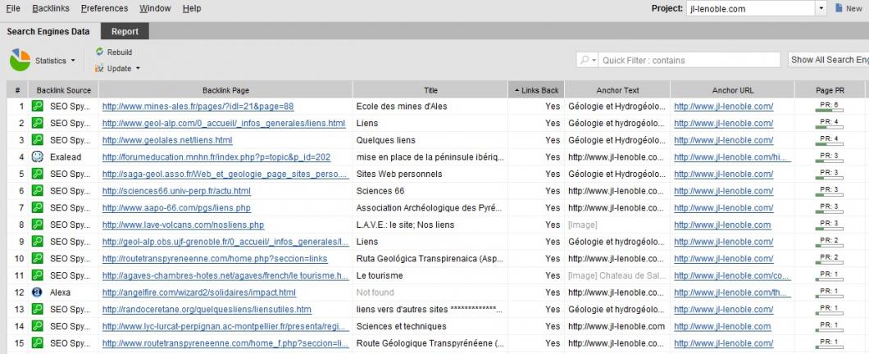Select the title cell 'Le tourisme'
This screenshot has height=354, width=869.
[x=380, y=275]
